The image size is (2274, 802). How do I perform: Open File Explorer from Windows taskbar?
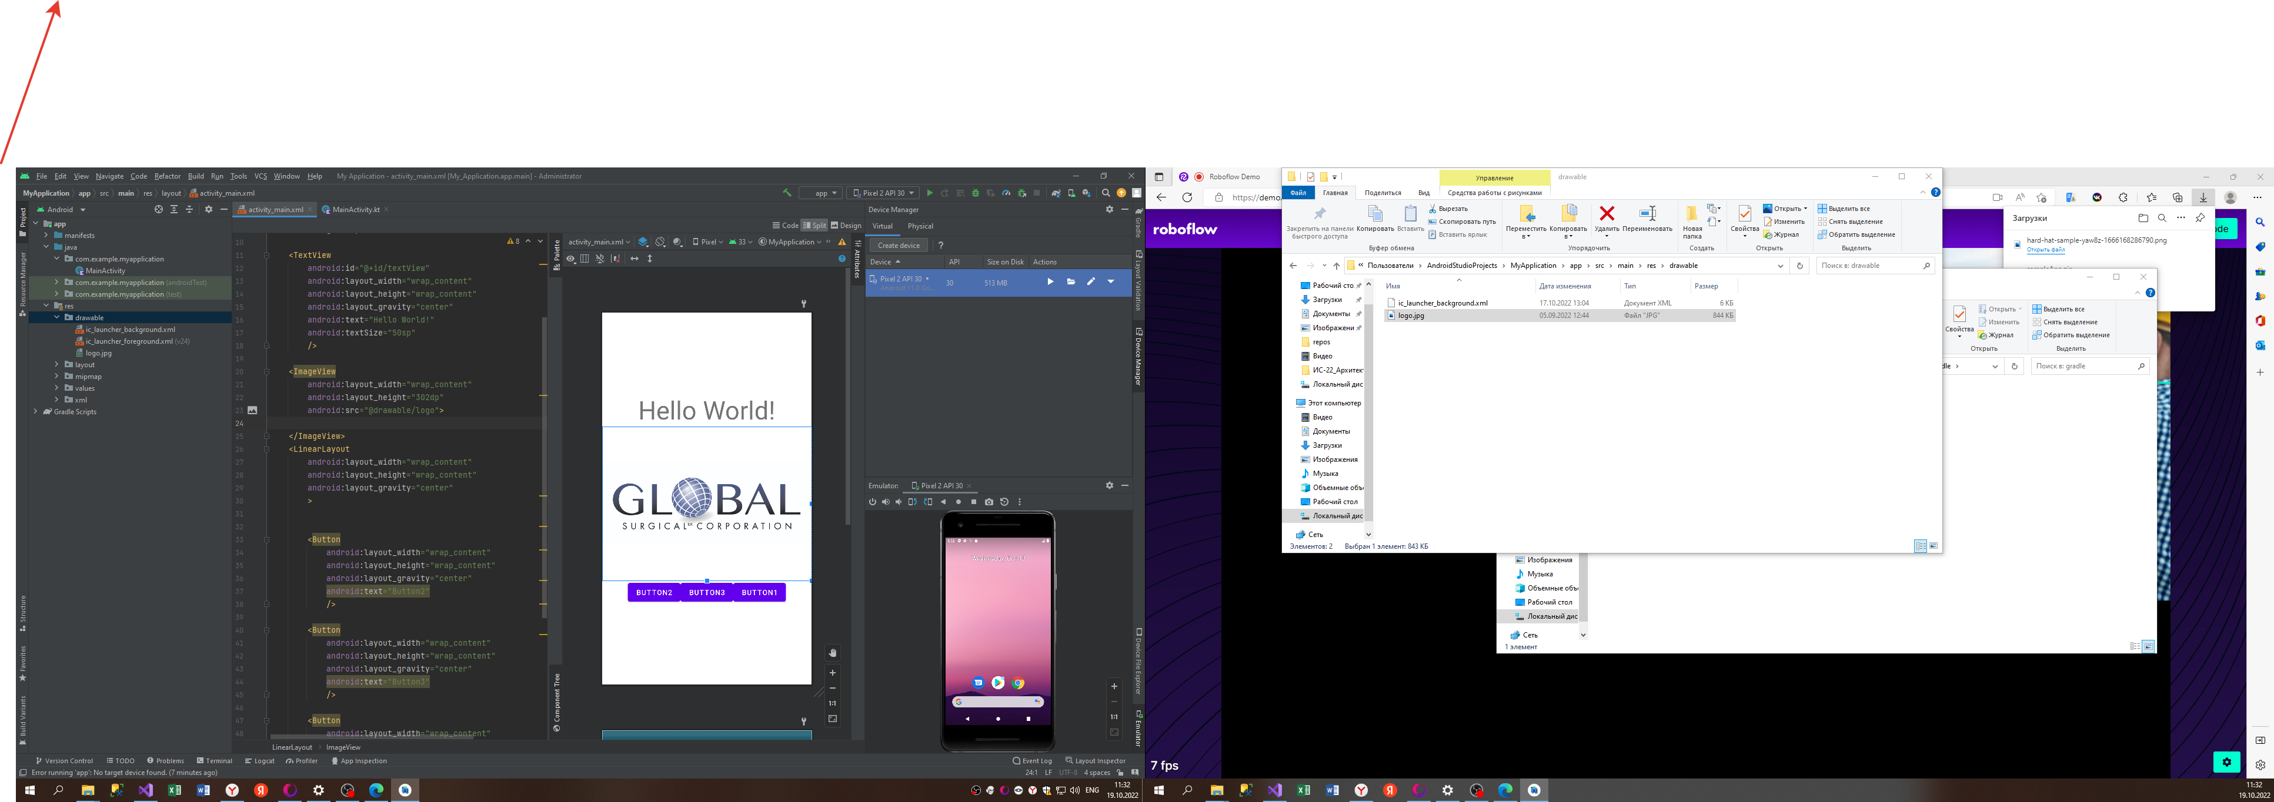coord(88,790)
